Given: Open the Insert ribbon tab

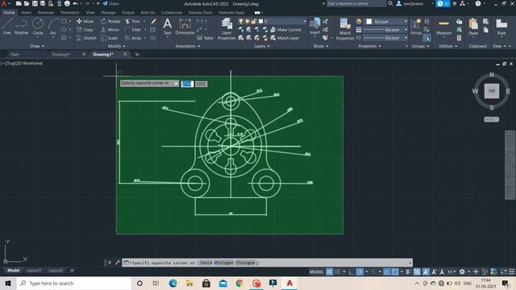Looking at the screenshot, I should click(26, 13).
